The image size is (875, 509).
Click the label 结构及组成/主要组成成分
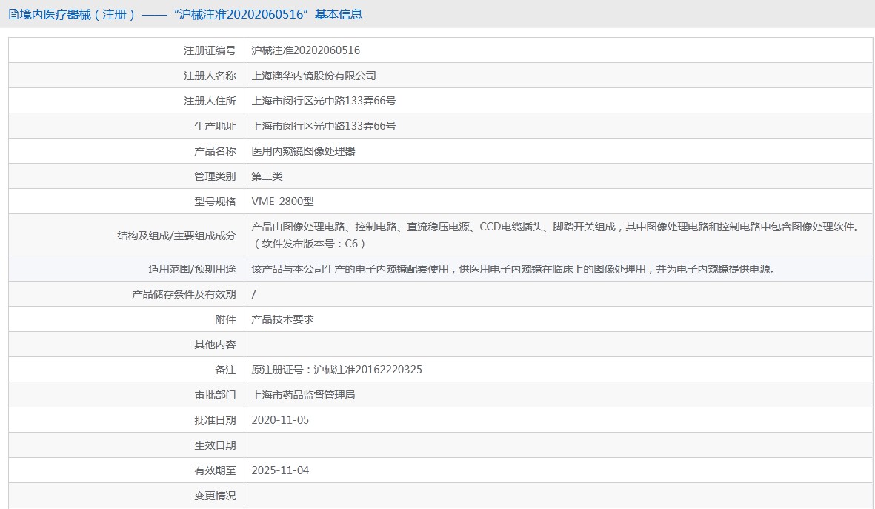click(x=176, y=236)
